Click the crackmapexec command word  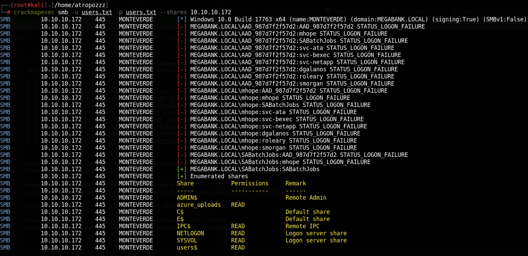(x=34, y=12)
